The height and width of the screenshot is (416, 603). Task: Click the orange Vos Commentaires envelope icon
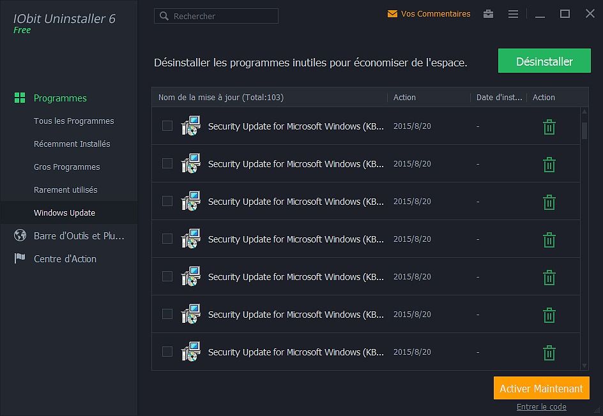tap(392, 13)
